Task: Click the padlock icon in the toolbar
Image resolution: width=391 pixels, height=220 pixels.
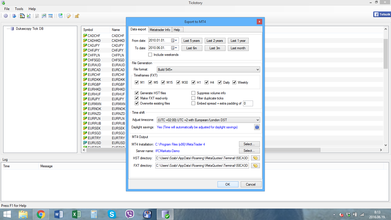Action: pos(77,16)
